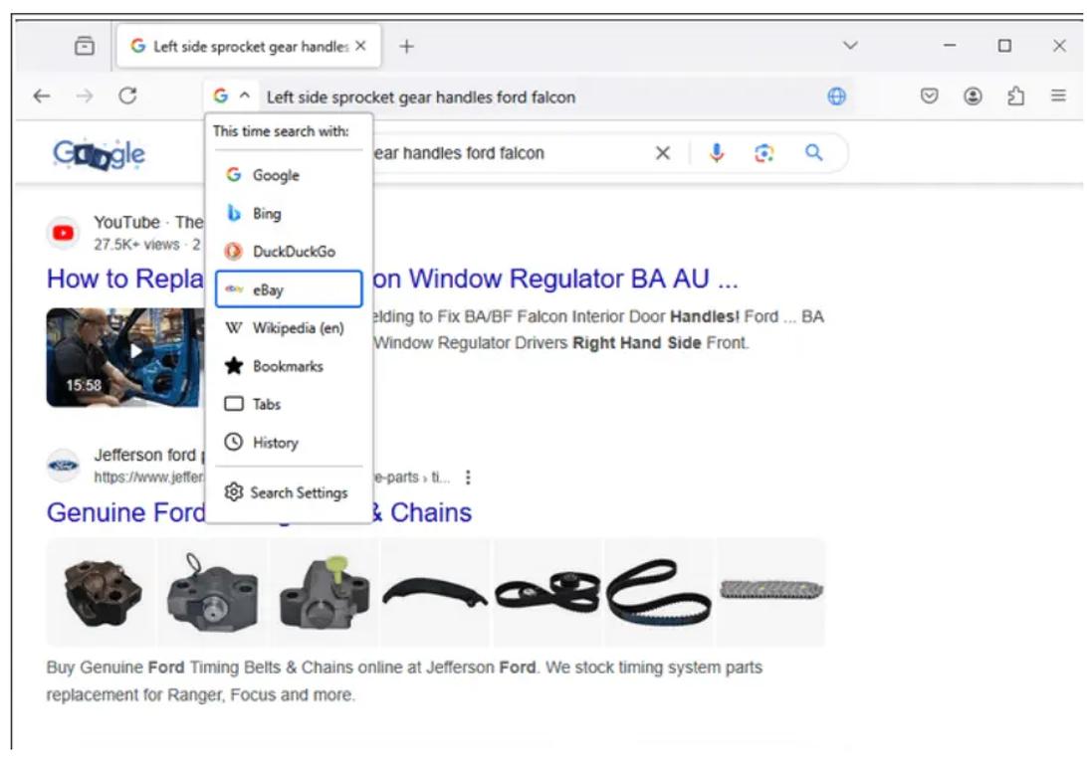This screenshot has height=768, width=1087.
Task: Open the application hamburger menu
Action: [x=1058, y=96]
